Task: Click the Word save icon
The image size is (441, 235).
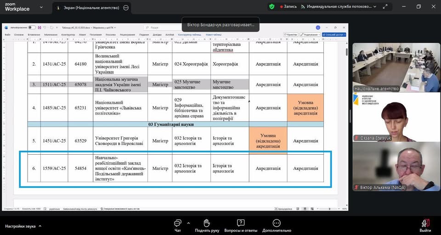Action: (x=40, y=28)
